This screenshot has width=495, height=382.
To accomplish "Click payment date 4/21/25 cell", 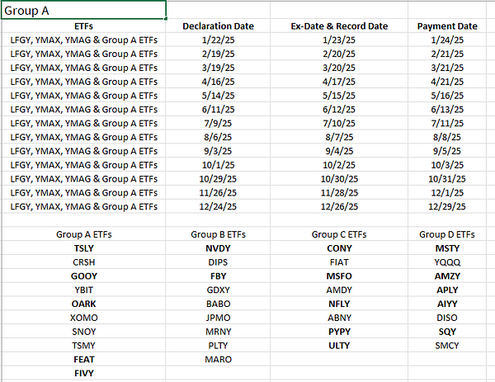I will click(x=447, y=81).
